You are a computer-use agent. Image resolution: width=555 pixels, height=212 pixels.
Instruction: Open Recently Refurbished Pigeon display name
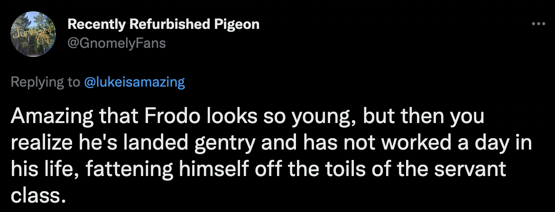164,24
